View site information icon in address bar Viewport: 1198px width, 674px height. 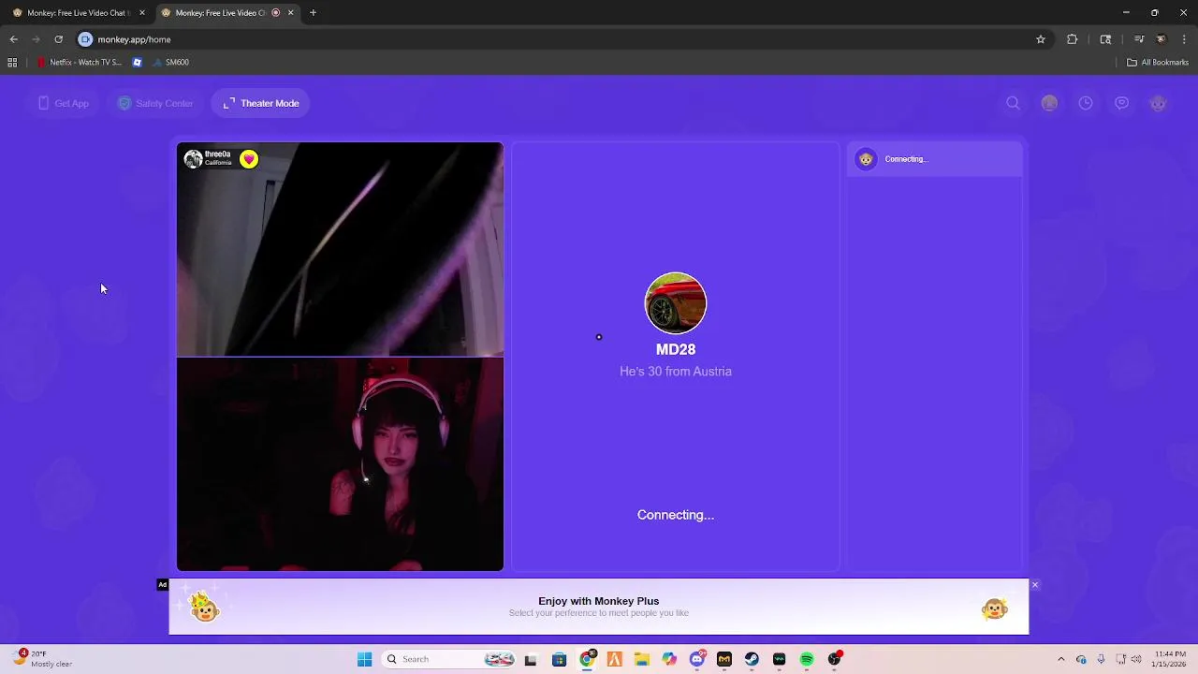tap(85, 39)
